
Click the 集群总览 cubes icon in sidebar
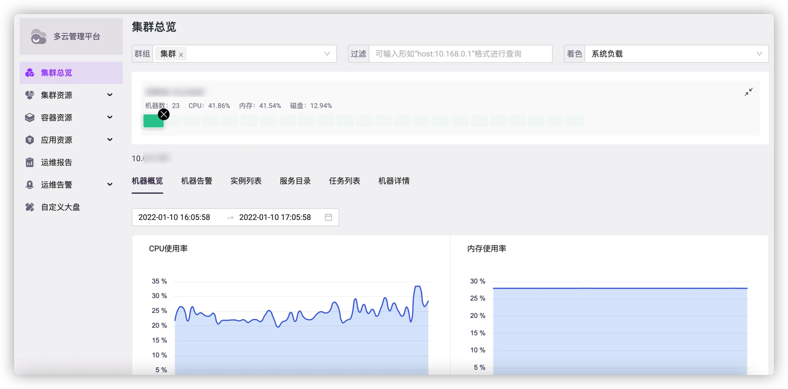tap(30, 73)
